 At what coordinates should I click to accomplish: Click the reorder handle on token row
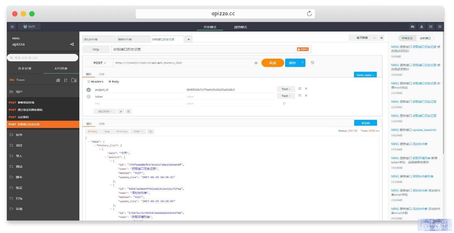point(300,95)
